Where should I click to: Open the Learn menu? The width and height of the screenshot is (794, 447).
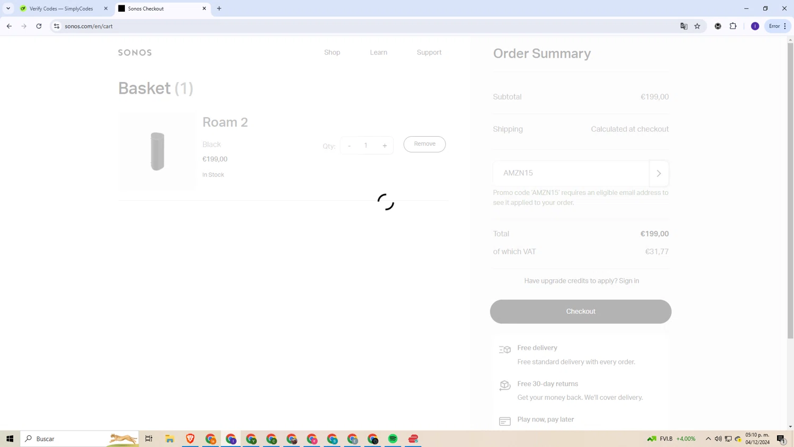(378, 52)
